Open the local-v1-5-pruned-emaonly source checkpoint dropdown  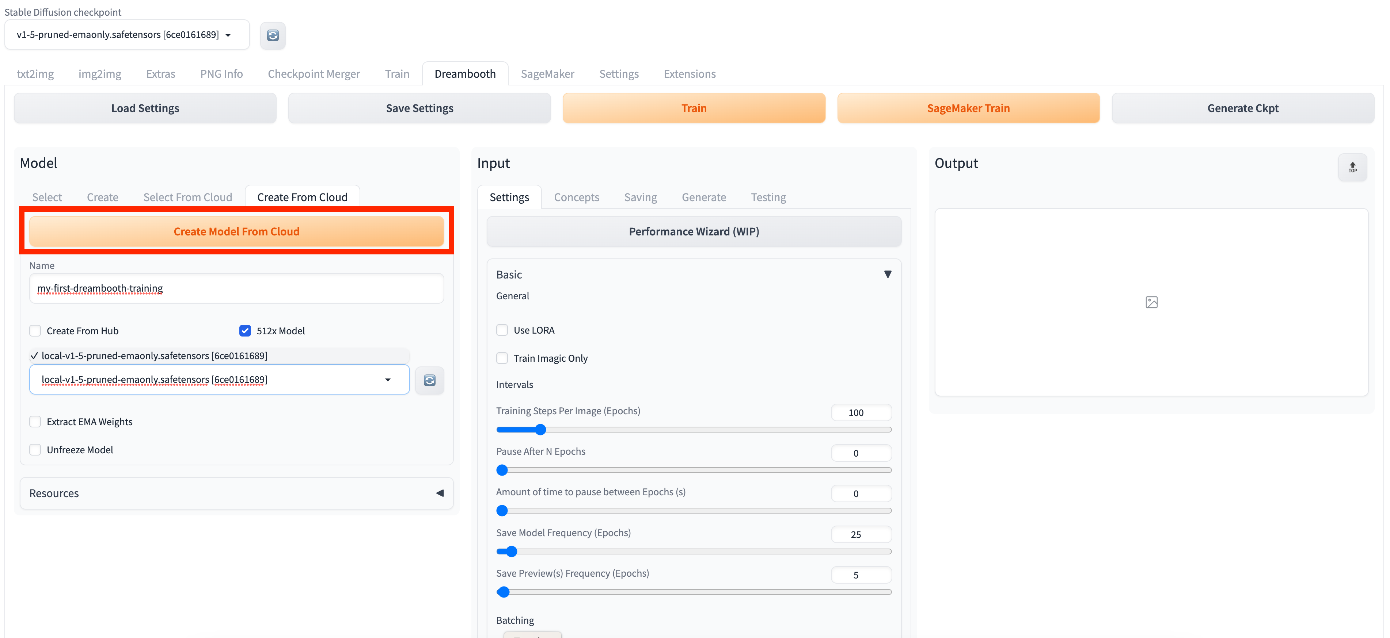click(x=219, y=380)
